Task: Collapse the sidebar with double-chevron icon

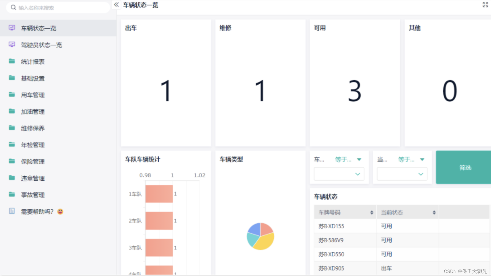Action: tap(116, 5)
